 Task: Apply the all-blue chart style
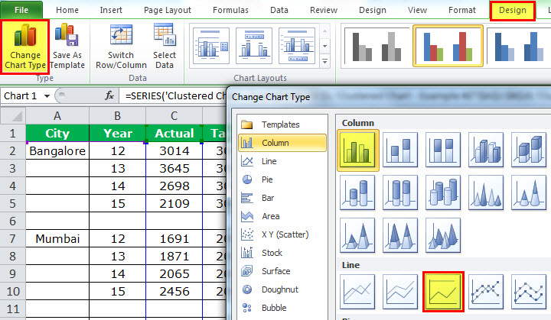tap(519, 46)
